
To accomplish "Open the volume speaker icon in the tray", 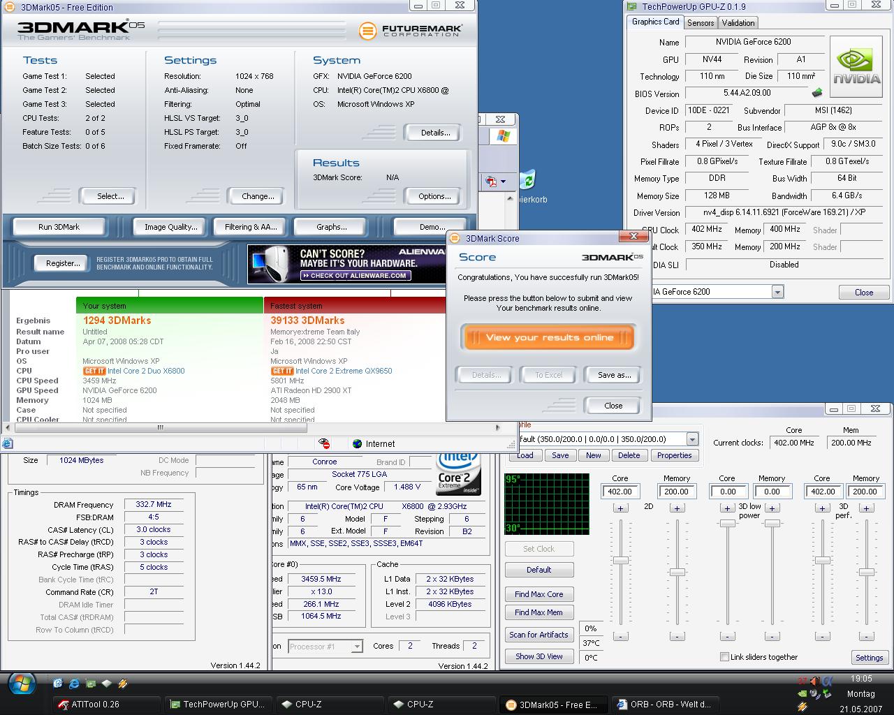I will tap(814, 681).
